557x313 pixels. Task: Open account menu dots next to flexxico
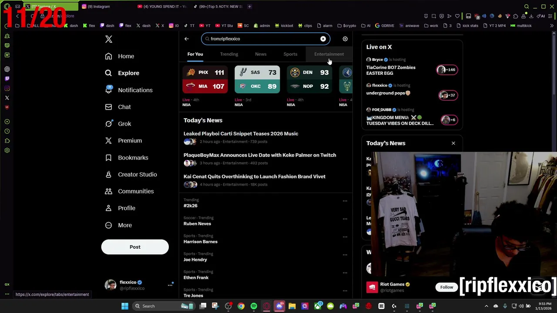tap(170, 285)
